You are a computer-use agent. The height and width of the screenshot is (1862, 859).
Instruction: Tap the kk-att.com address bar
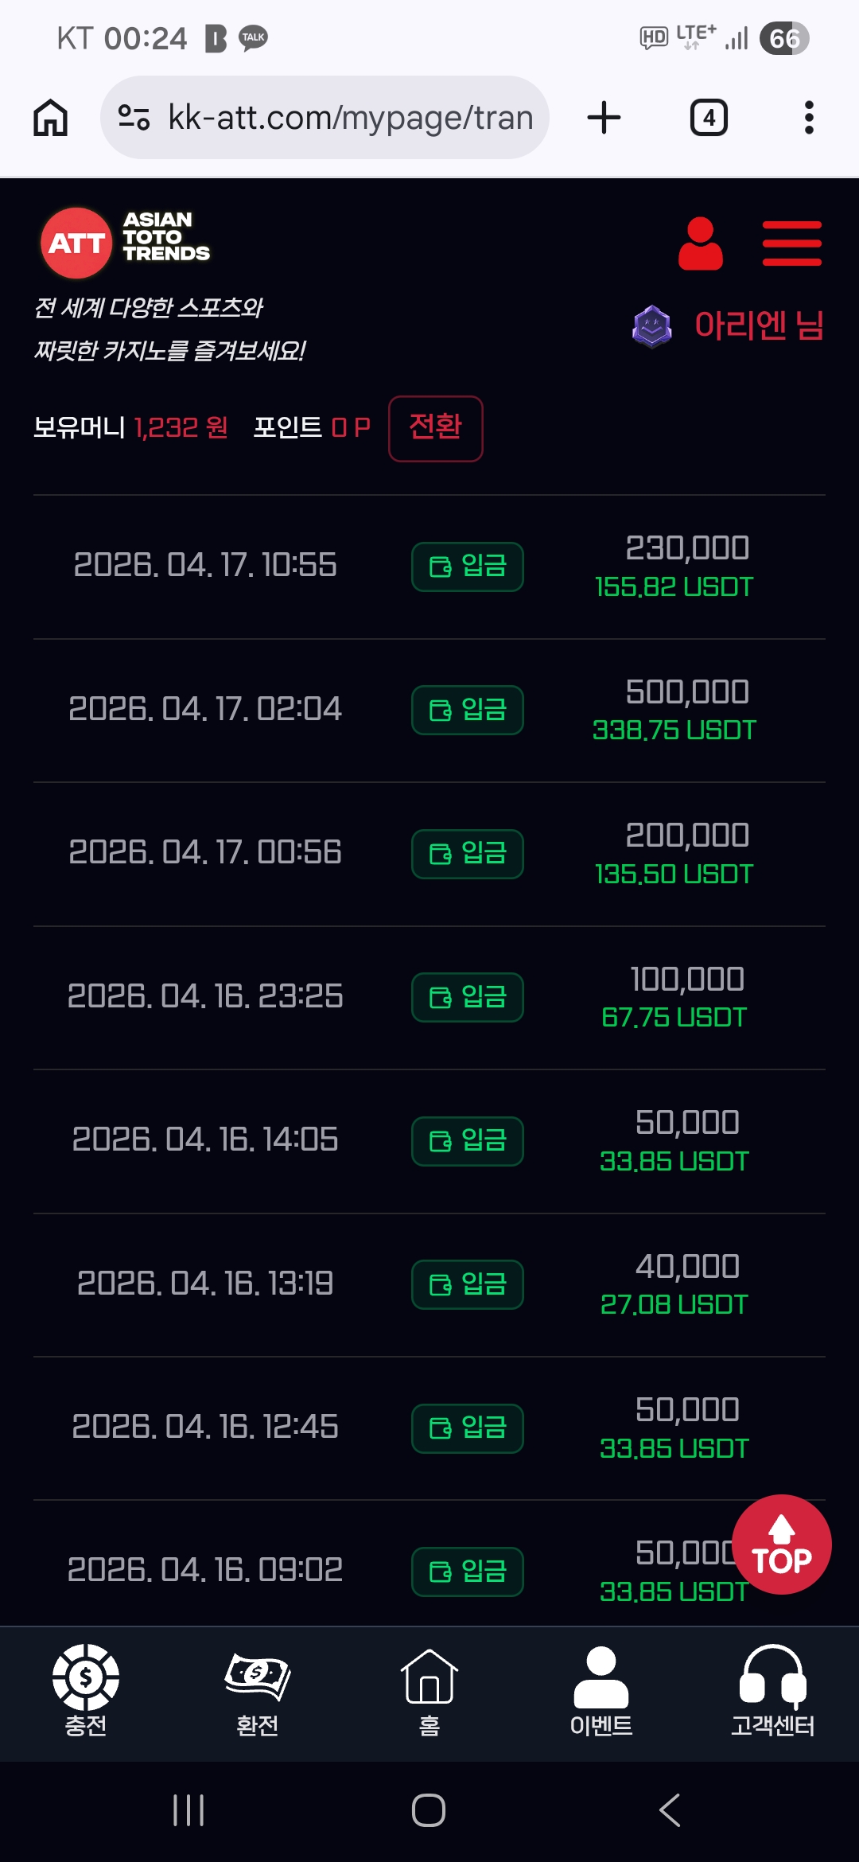point(350,118)
